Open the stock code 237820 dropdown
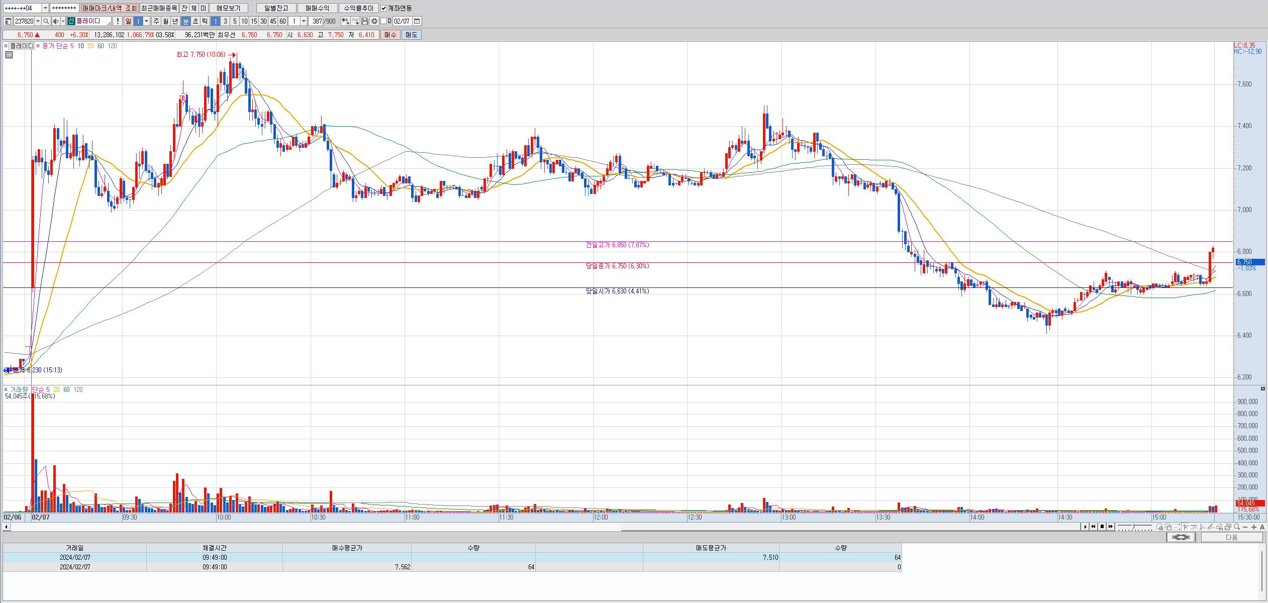The image size is (1268, 603). [x=38, y=21]
